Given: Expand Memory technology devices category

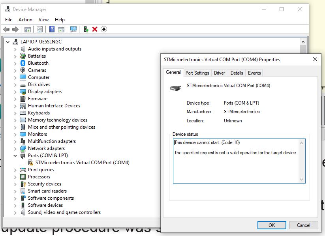Looking at the screenshot, I should click(x=15, y=120).
